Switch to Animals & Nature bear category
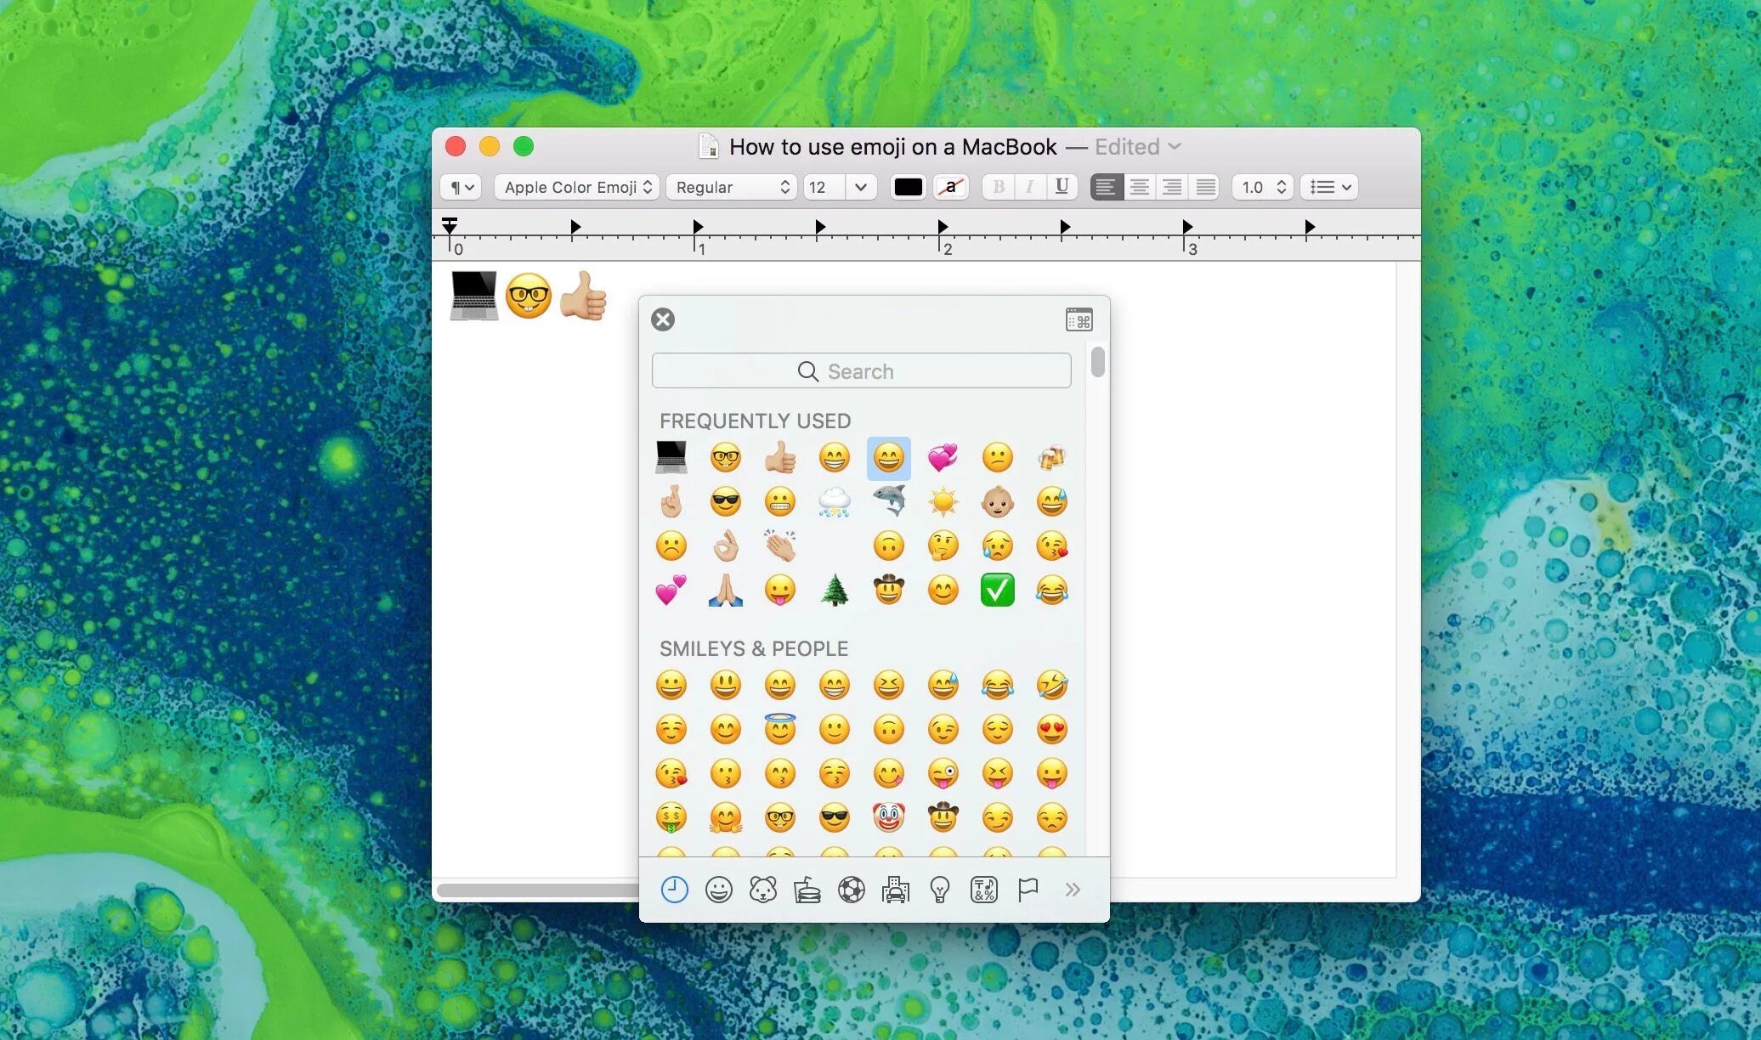Screen dimensions: 1761x1040 (x=762, y=890)
